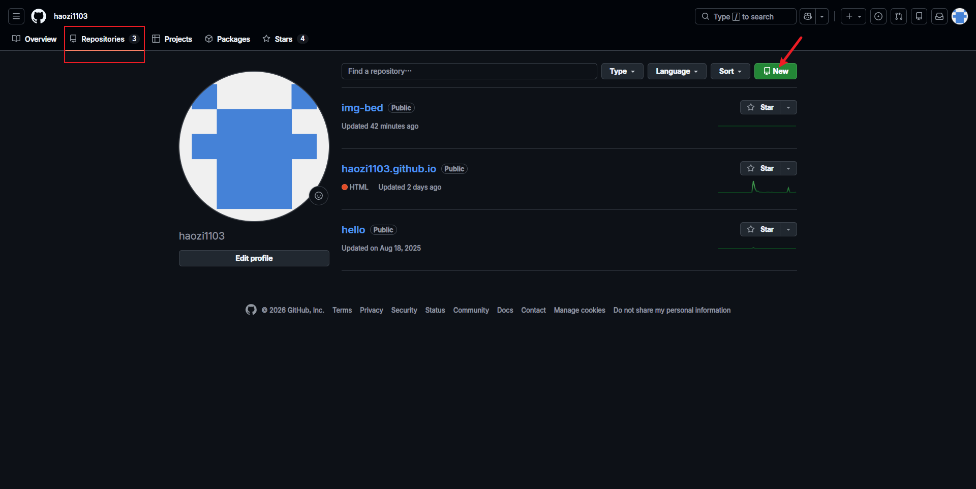The width and height of the screenshot is (976, 489).
Task: Open the Privacy footer link
Action: [372, 310]
